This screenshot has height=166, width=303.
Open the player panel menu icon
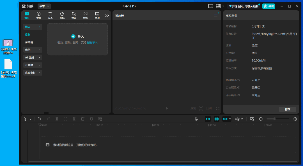(216, 15)
